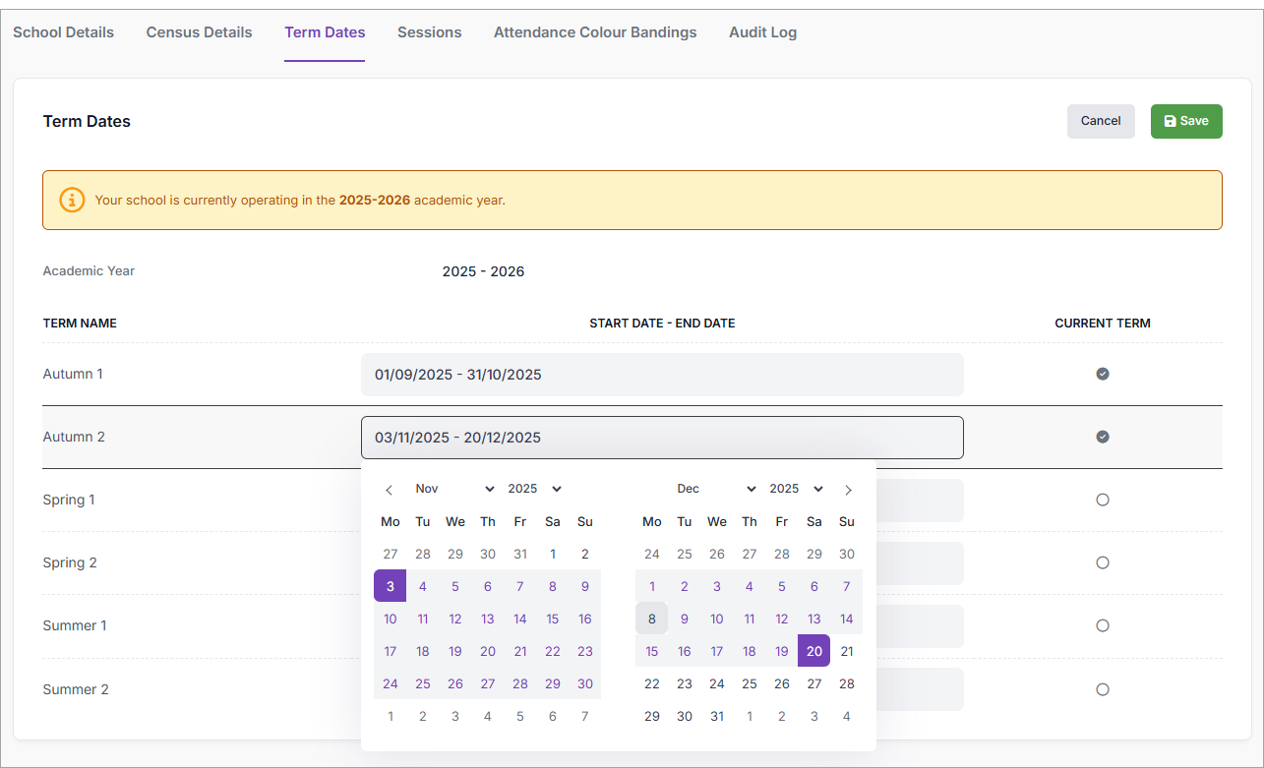Viewport: 1264px width, 768px height.
Task: Open the left calendar year dropdown
Action: [x=534, y=489]
